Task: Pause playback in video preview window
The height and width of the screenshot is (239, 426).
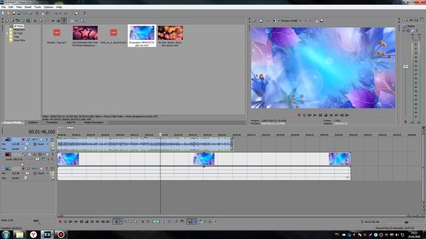Action: [x=320, y=115]
